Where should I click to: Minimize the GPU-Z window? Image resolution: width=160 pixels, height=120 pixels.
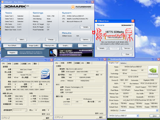click(152, 59)
